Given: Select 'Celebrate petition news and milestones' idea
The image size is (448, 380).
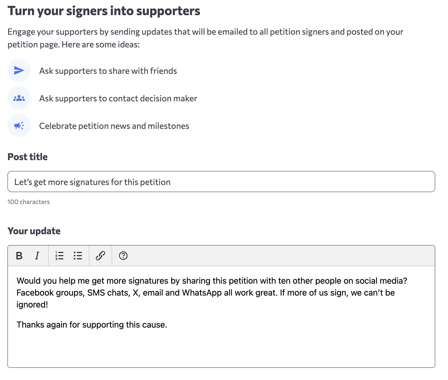Looking at the screenshot, I should [x=114, y=126].
